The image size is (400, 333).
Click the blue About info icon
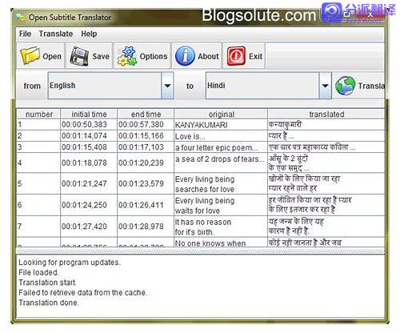(x=185, y=56)
